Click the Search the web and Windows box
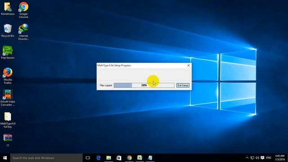The width and height of the screenshot is (288, 162). click(46, 158)
